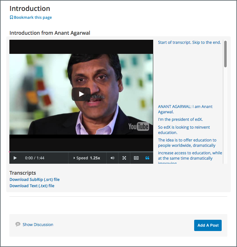Click the Add A Post button
Viewport: 237px width, 247px height.
[208, 225]
